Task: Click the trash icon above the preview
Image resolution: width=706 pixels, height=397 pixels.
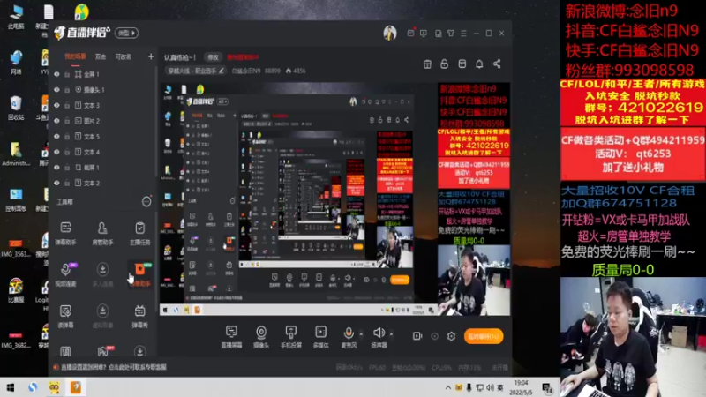Action: 427,64
